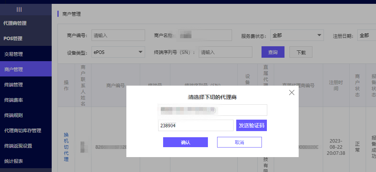Click 发送验证码 button
This screenshot has width=376, height=172.
[x=252, y=125]
